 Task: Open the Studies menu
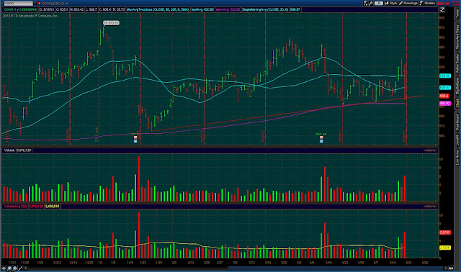coord(427,3)
